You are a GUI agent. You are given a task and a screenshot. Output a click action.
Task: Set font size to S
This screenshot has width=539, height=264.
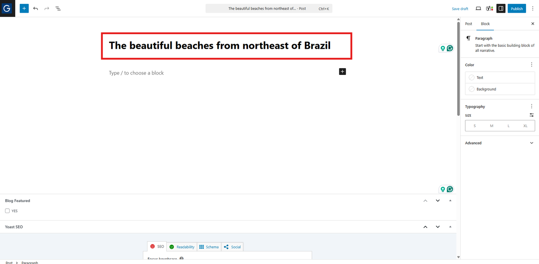coord(475,126)
